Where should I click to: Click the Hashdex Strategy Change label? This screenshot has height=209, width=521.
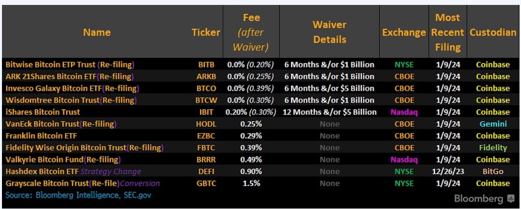pyautogui.click(x=111, y=172)
